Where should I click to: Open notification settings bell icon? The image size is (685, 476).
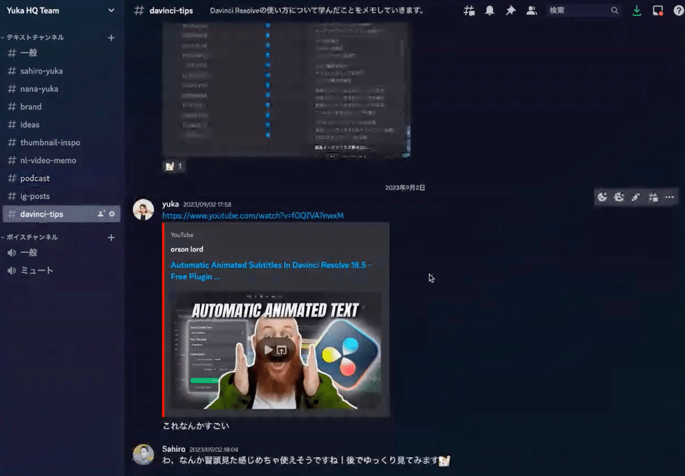coord(490,11)
